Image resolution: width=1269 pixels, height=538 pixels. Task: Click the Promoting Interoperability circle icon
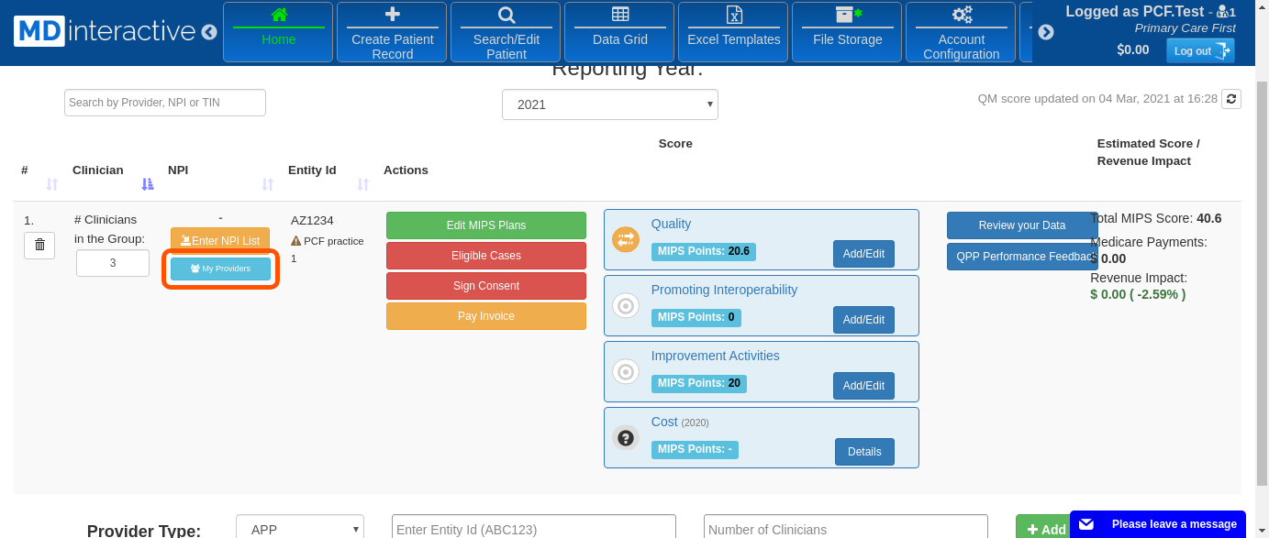coord(626,306)
